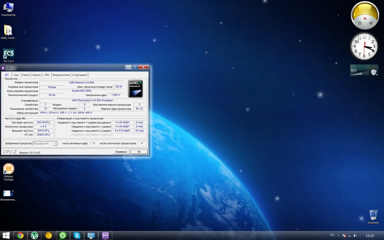This screenshot has width=384, height=240.
Task: Open uTorrent from the taskbar
Action: point(34,236)
